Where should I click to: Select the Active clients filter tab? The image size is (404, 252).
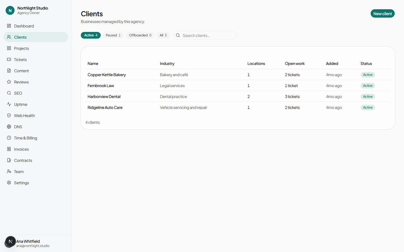tap(91, 35)
